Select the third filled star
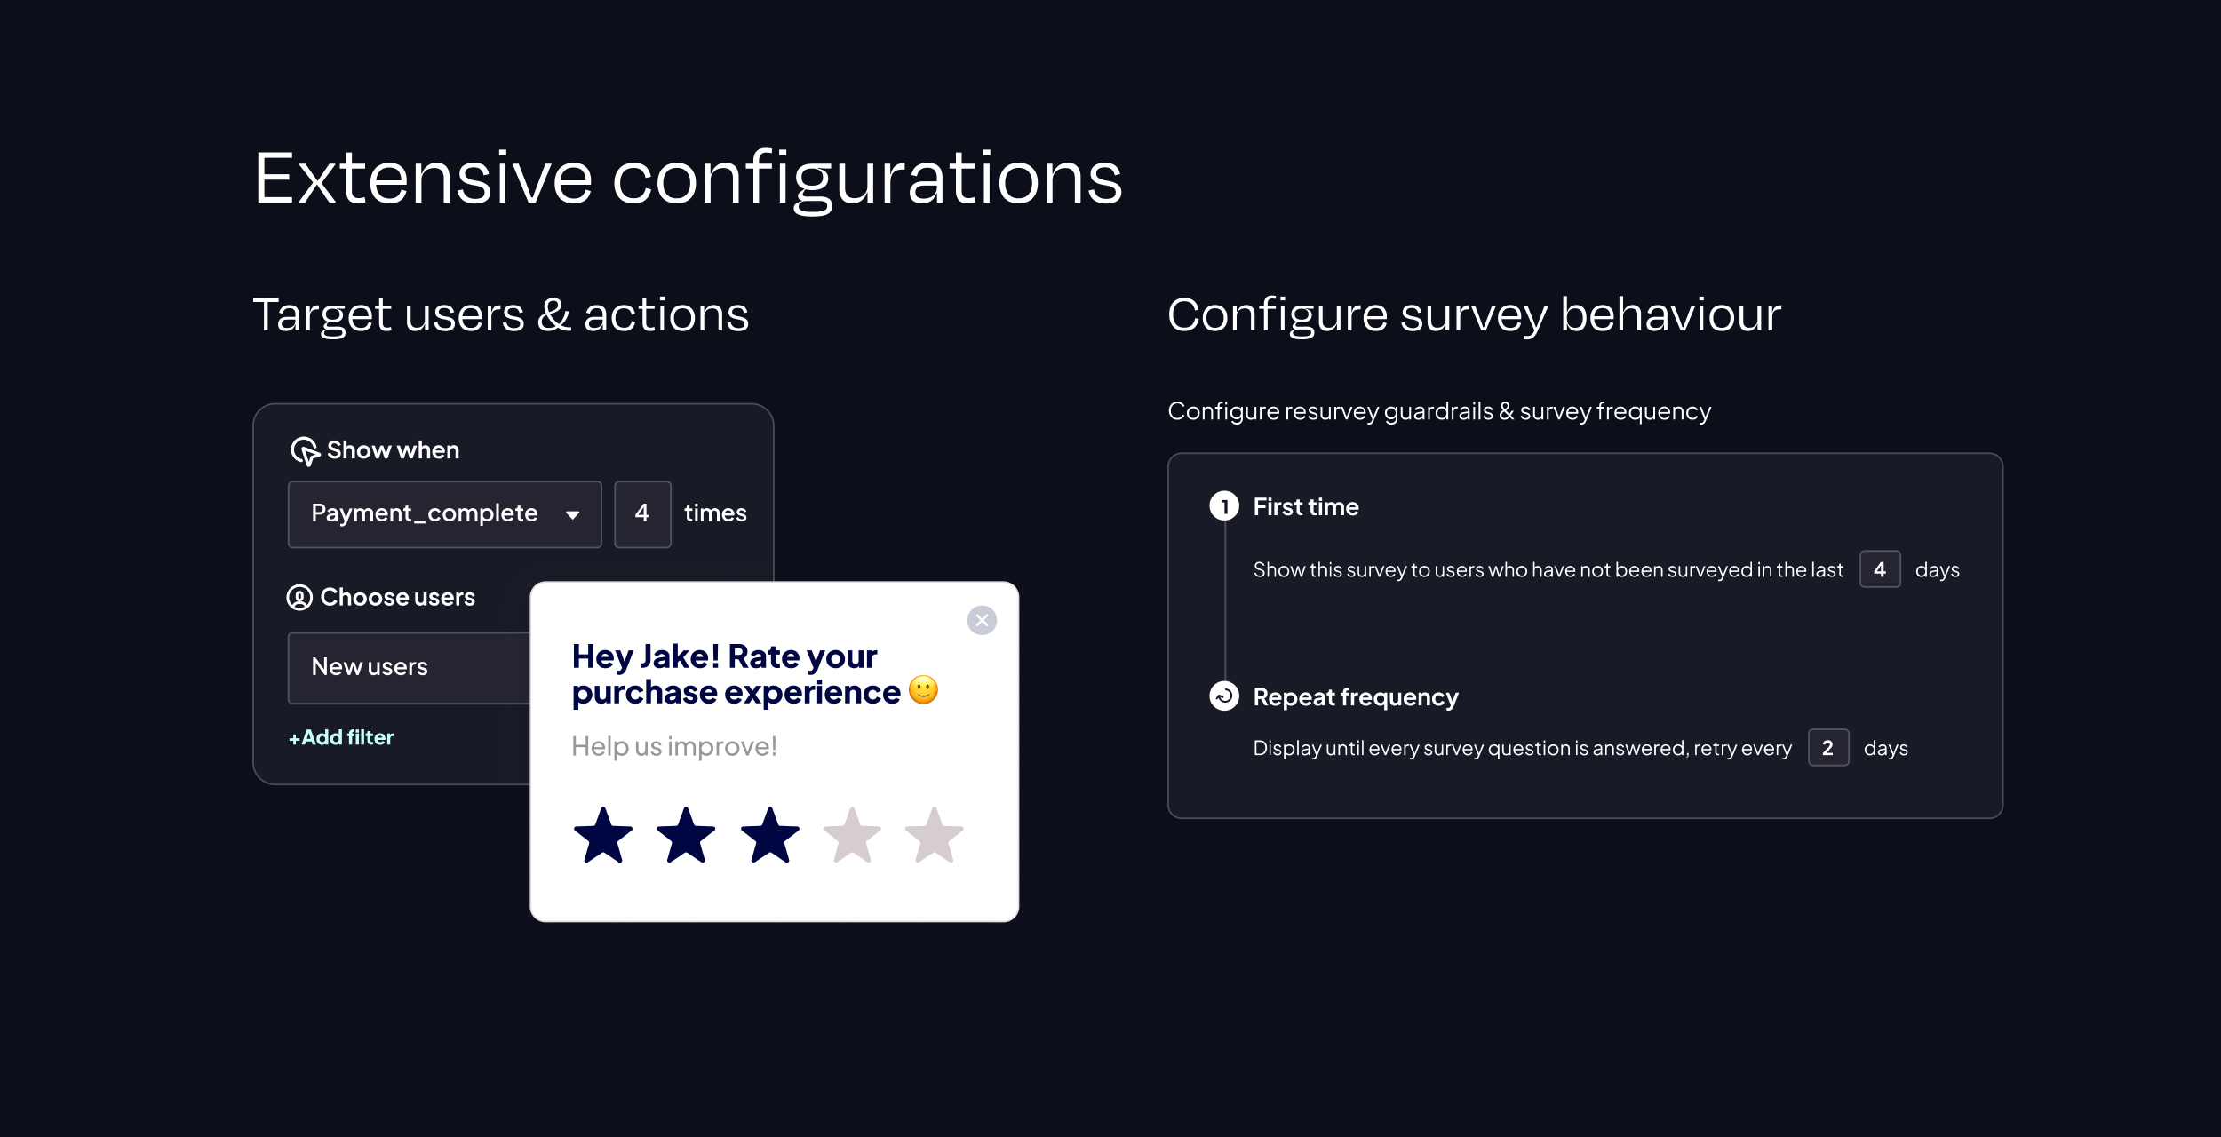The width and height of the screenshot is (2221, 1137). (769, 832)
